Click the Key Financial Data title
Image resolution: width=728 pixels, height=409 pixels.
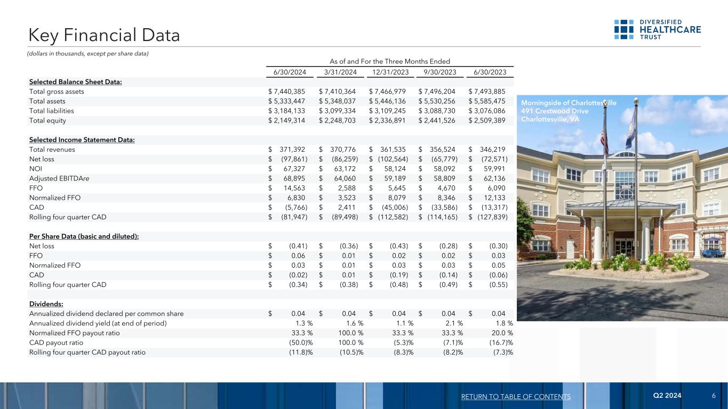(x=104, y=35)
